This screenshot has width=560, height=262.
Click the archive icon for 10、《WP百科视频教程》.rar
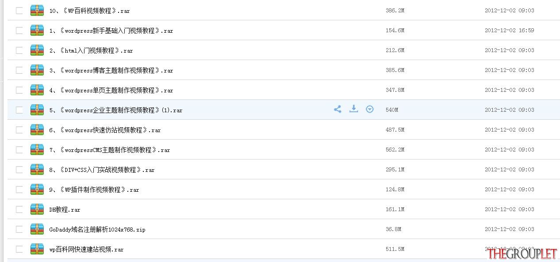click(37, 11)
